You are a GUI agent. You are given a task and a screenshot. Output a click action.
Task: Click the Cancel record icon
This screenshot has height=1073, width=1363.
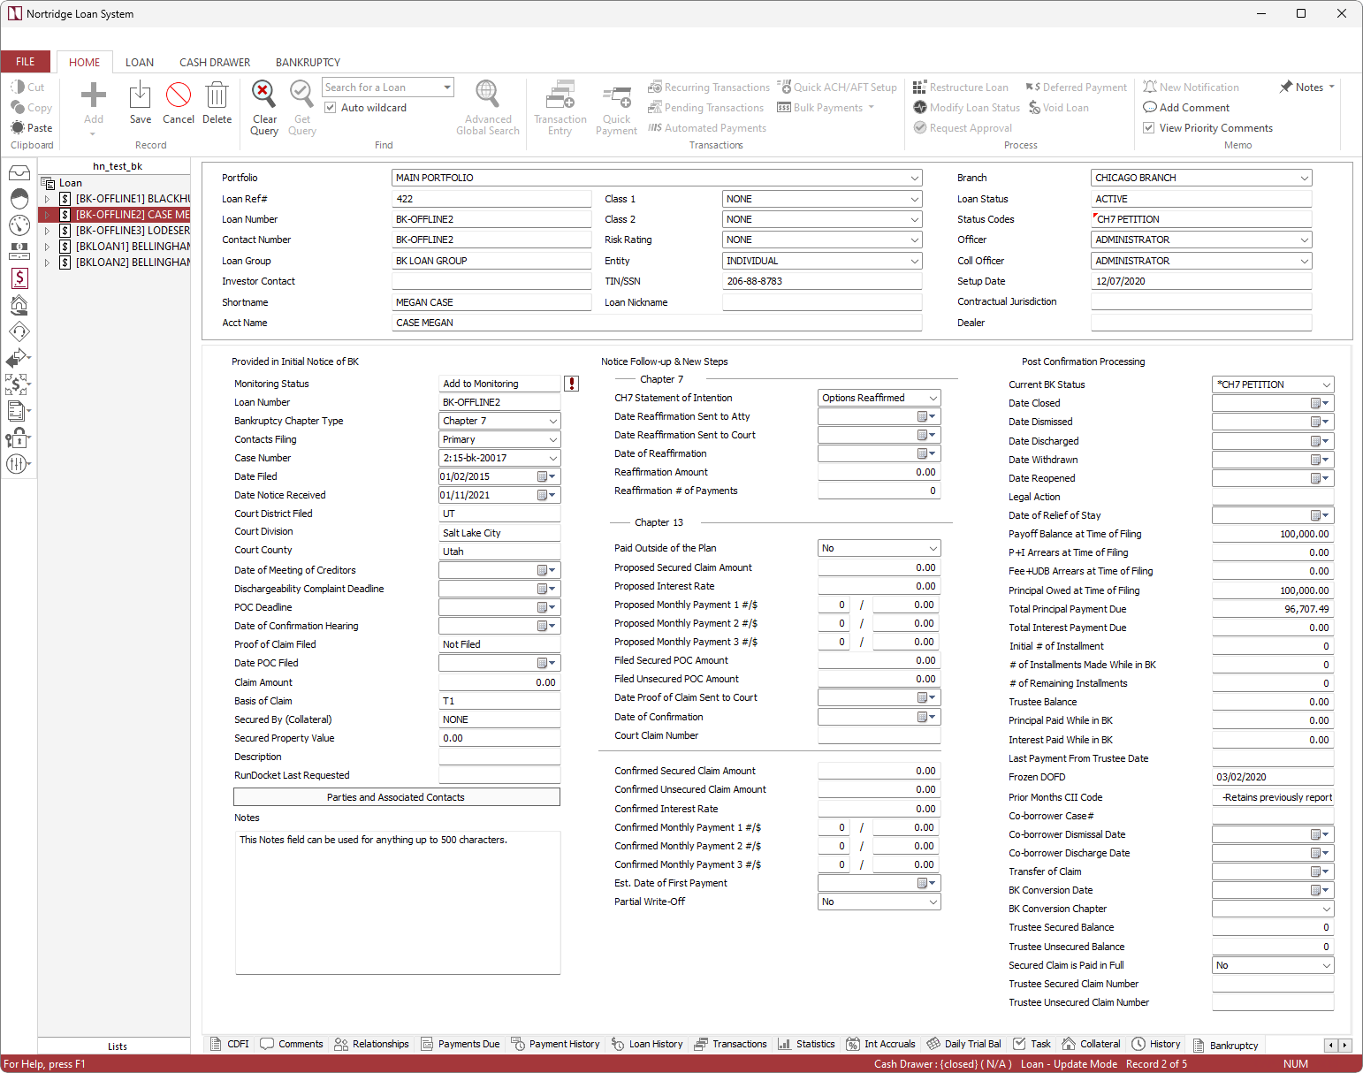pos(179,95)
